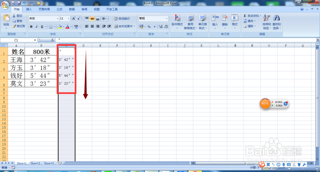Toggle italic formatting
320x172 pixels.
click(x=36, y=26)
